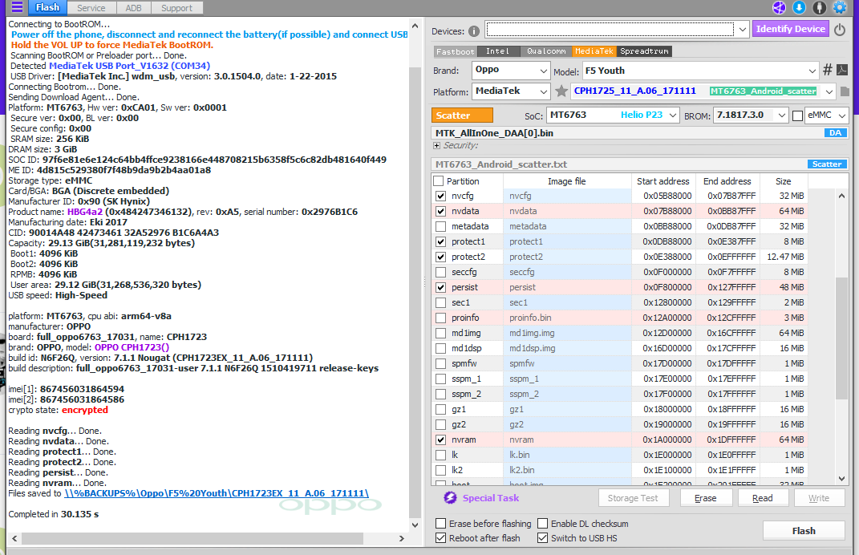Select the Spreadtrum chipset tab

644,51
